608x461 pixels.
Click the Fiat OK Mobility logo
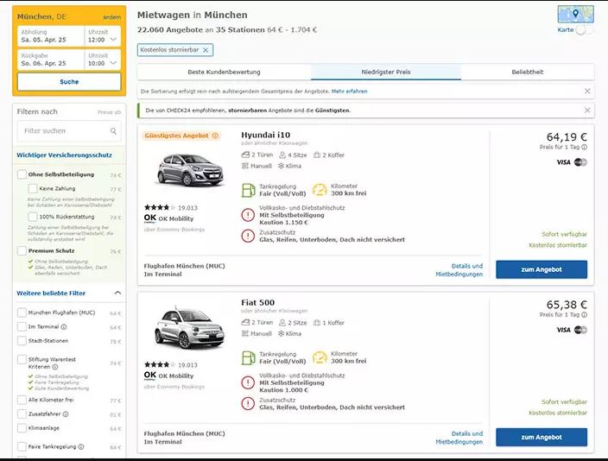pos(150,376)
